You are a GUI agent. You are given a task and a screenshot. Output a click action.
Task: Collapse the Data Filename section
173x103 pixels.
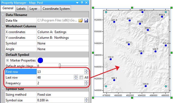tap(3, 15)
